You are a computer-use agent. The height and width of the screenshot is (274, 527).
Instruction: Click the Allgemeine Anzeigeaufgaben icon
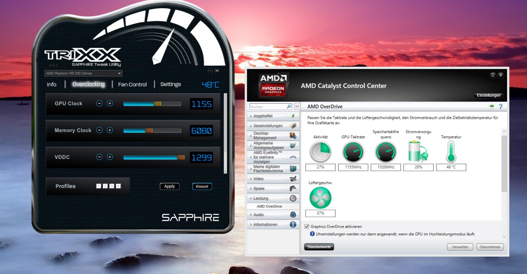point(293,145)
